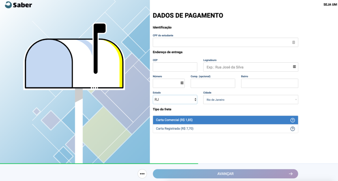The image size is (338, 181).
Task: Open help for Carta Registrada shipping
Action: pyautogui.click(x=292, y=129)
